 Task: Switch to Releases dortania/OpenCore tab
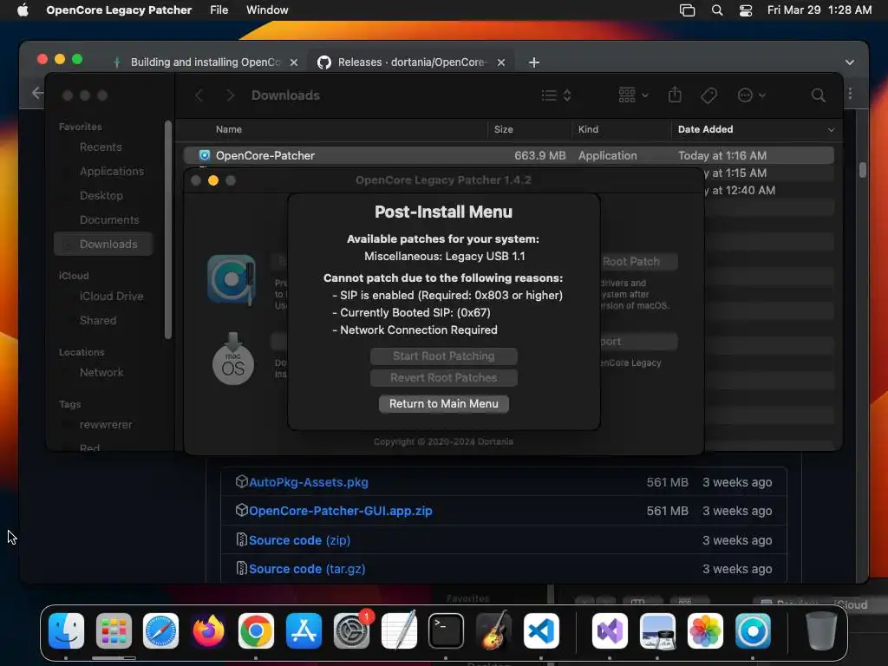[x=410, y=62]
